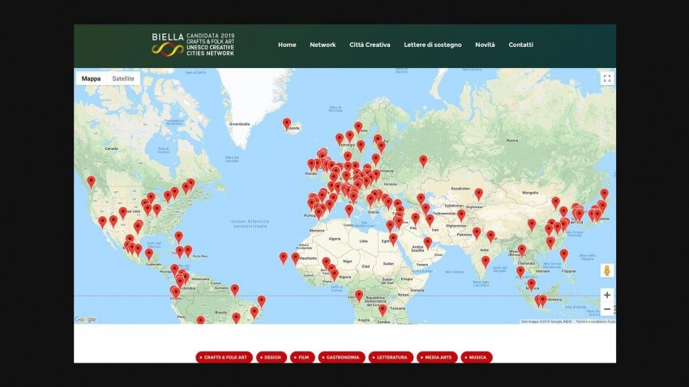Click the pin in Mongolia-China border area
The height and width of the screenshot is (387, 689).
tap(556, 202)
